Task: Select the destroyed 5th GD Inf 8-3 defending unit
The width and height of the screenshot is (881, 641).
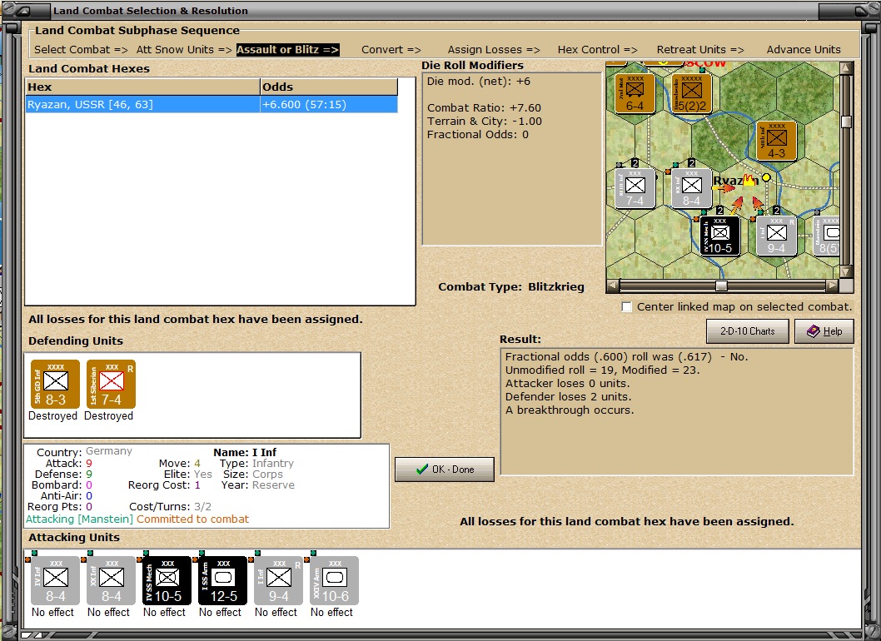Action: coord(55,385)
